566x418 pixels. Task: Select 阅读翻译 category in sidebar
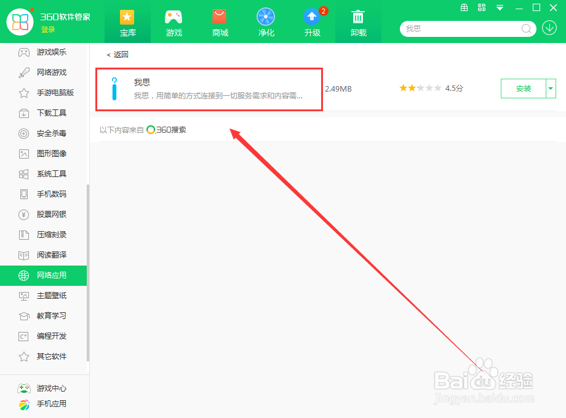pyautogui.click(x=43, y=255)
